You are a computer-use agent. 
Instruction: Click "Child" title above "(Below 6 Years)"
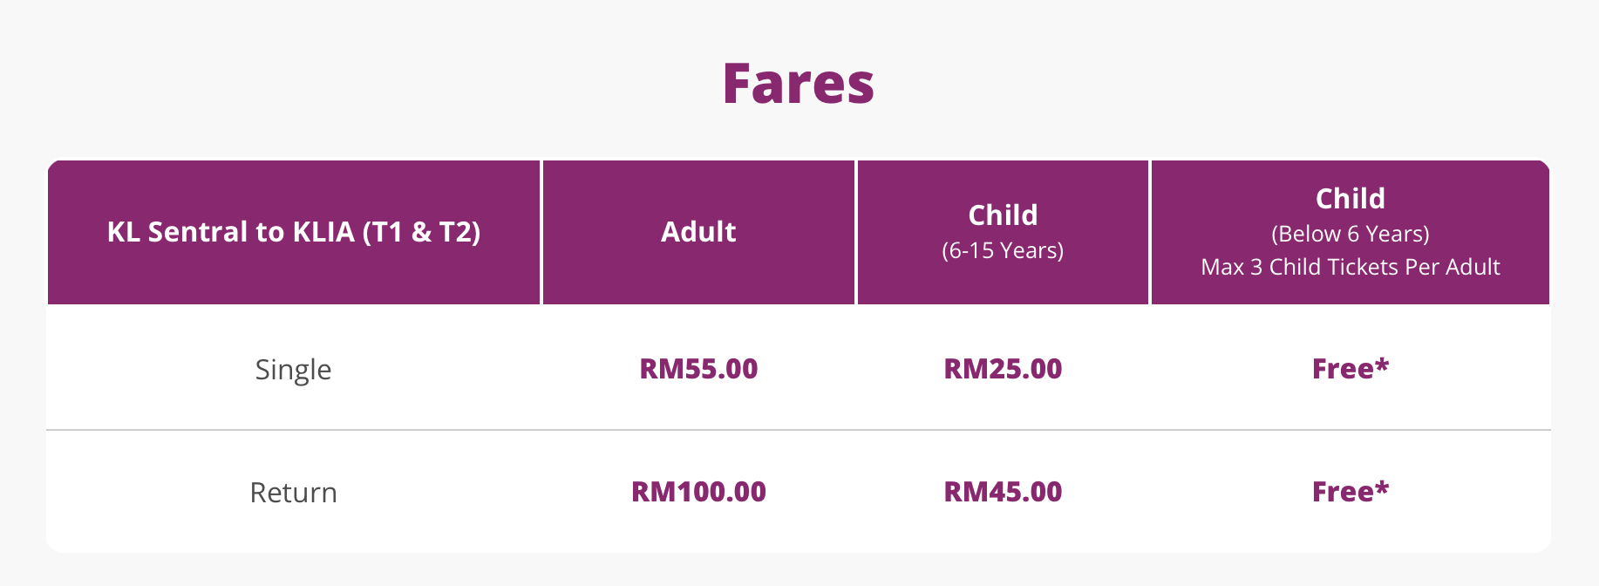[x=1350, y=199]
